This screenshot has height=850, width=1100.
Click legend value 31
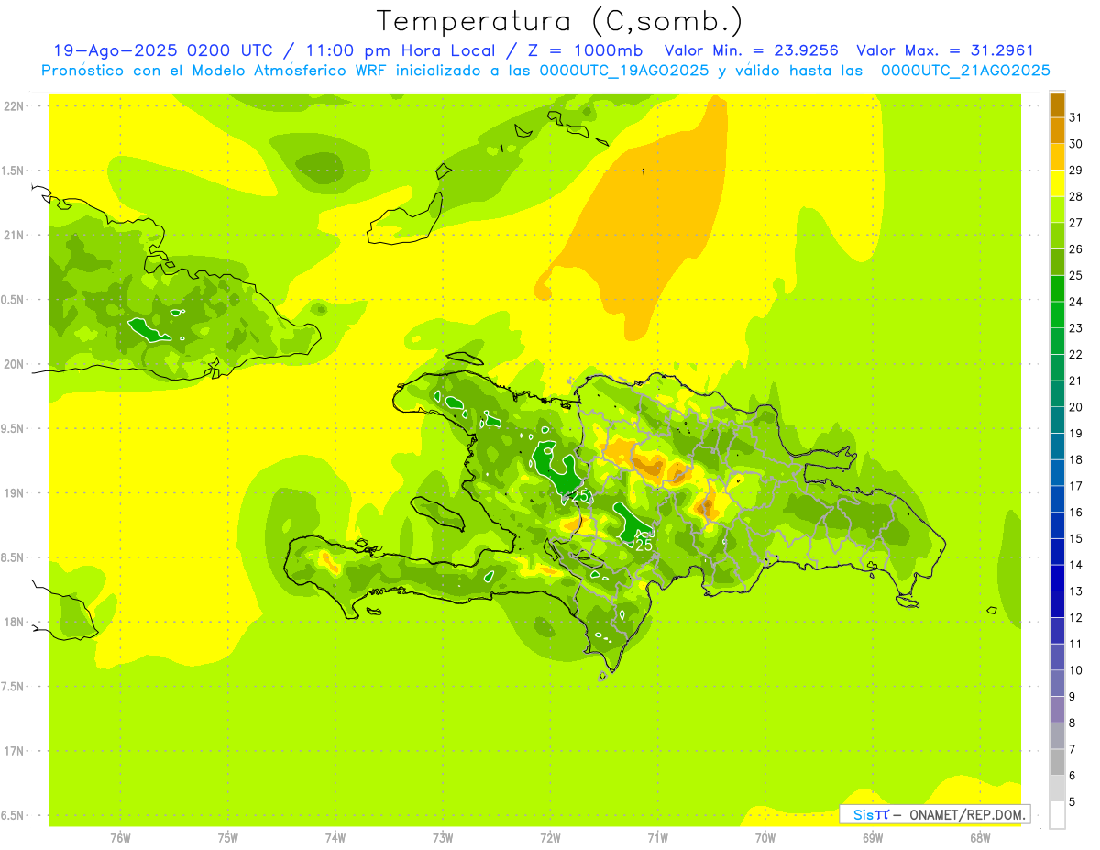point(1075,117)
